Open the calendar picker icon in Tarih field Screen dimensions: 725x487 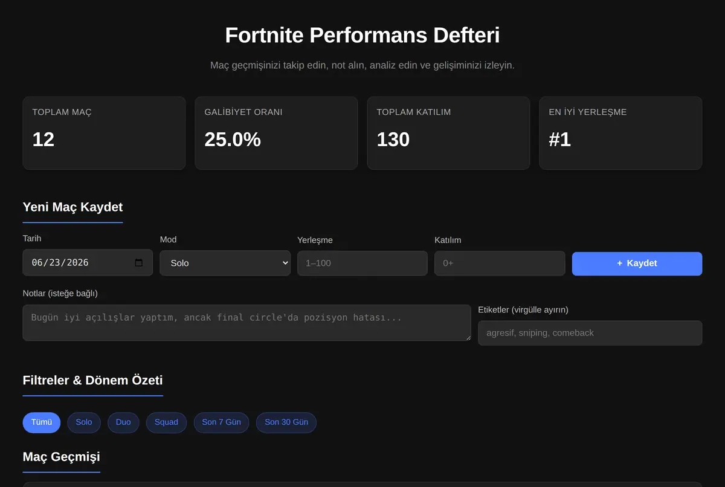139,263
